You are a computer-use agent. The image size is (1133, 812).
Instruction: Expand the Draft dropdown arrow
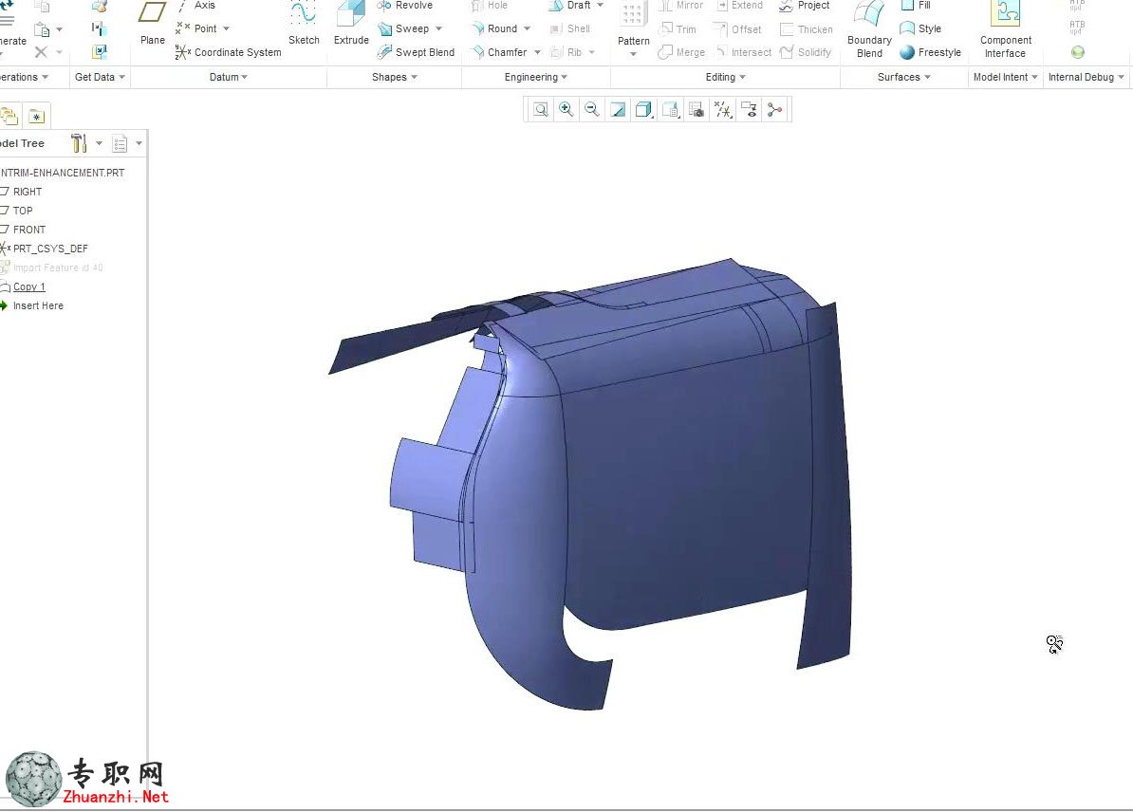point(600,5)
